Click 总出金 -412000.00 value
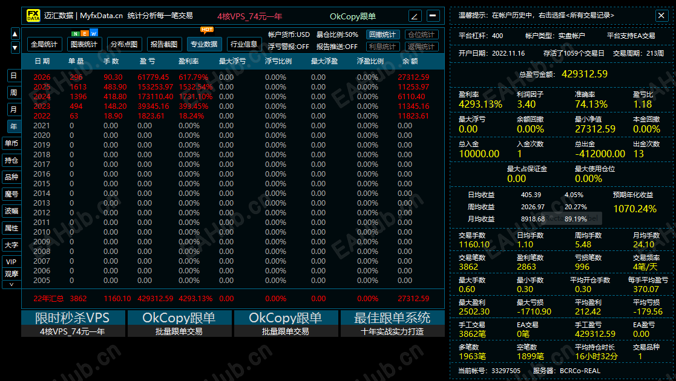This screenshot has width=676, height=381. click(600, 154)
